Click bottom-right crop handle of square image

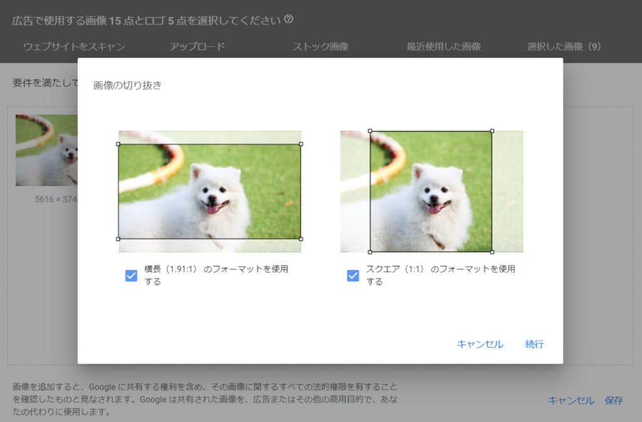pos(492,252)
